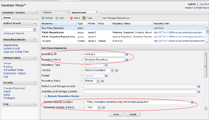Click help icon beside Repository Name
The width and height of the screenshot is (209, 120).
click(127, 60)
